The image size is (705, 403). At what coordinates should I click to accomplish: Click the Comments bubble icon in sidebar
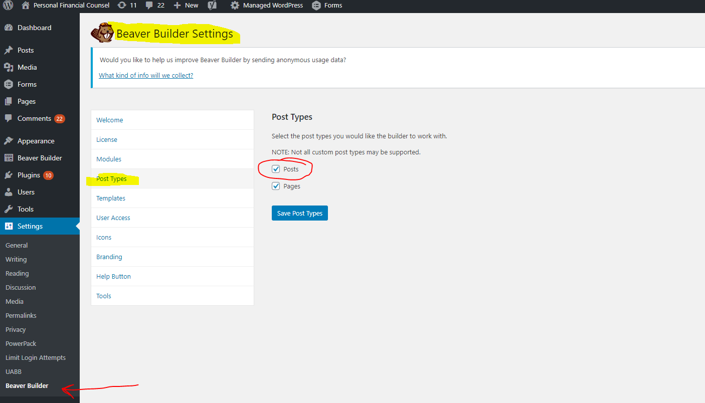pyautogui.click(x=9, y=118)
